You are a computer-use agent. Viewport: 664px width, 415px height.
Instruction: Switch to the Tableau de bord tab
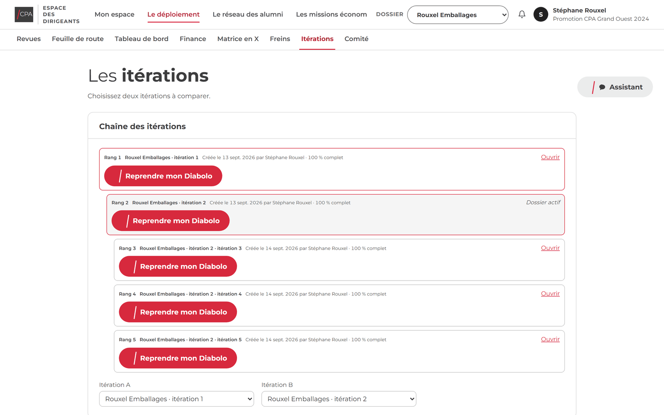coord(142,39)
